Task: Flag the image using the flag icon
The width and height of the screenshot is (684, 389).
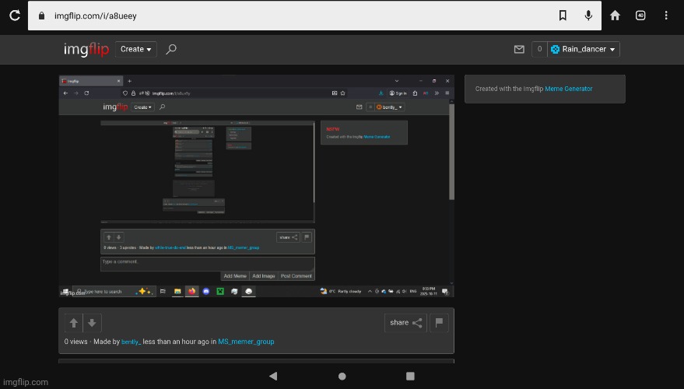Action: [439, 323]
